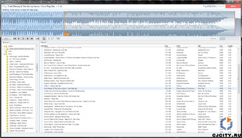Stop playback with the Stop button

tap(28, 39)
